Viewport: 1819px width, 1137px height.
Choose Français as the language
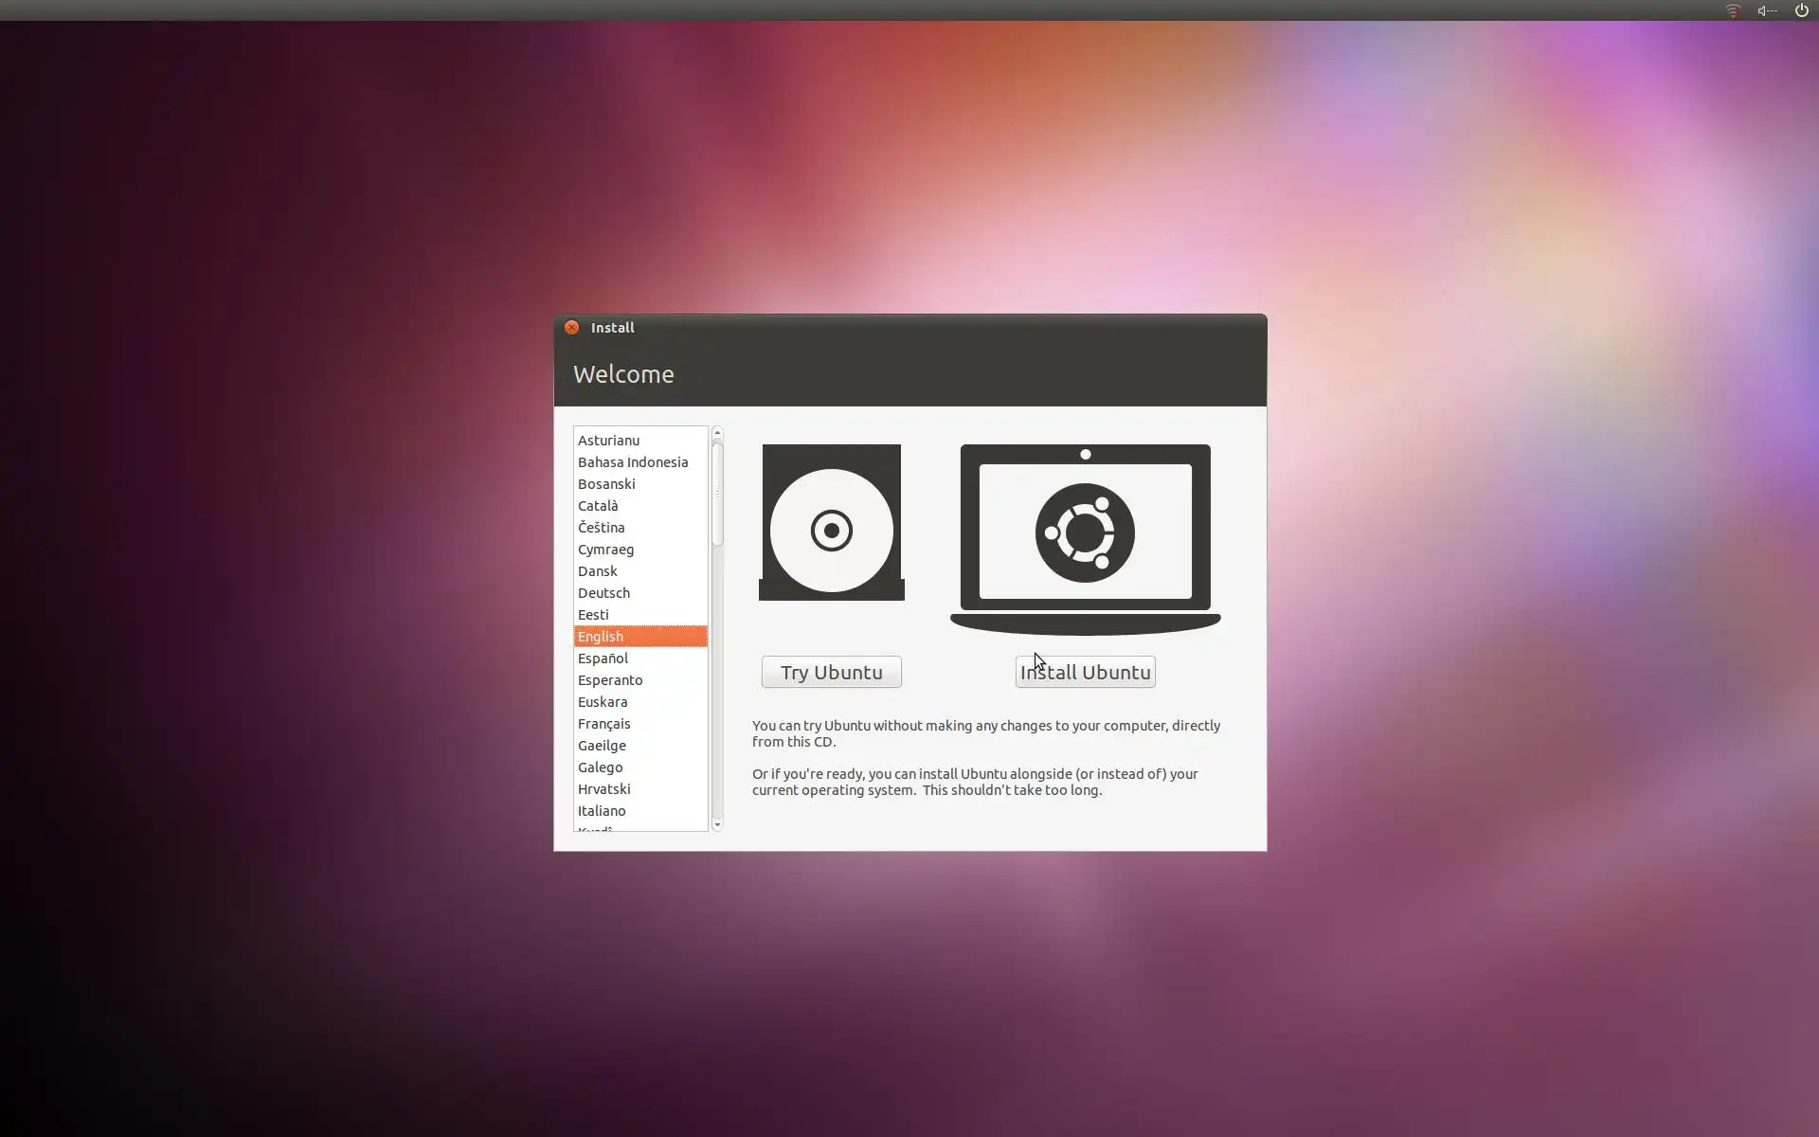click(603, 724)
